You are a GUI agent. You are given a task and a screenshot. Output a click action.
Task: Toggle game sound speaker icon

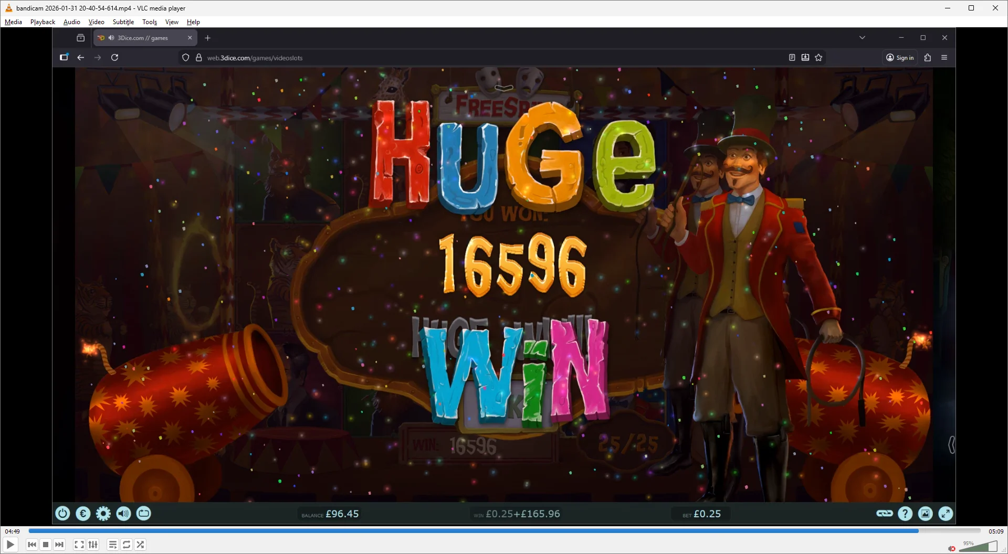pyautogui.click(x=124, y=513)
